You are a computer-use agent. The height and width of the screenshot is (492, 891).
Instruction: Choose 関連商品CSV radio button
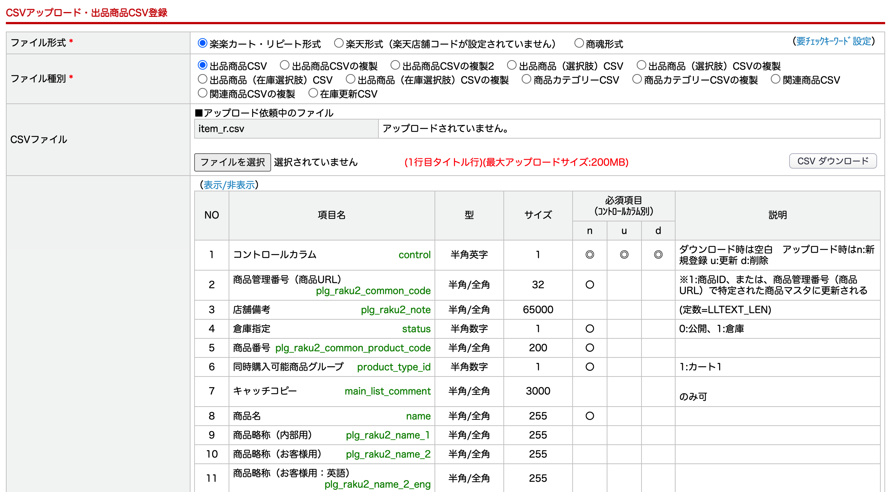coord(776,79)
